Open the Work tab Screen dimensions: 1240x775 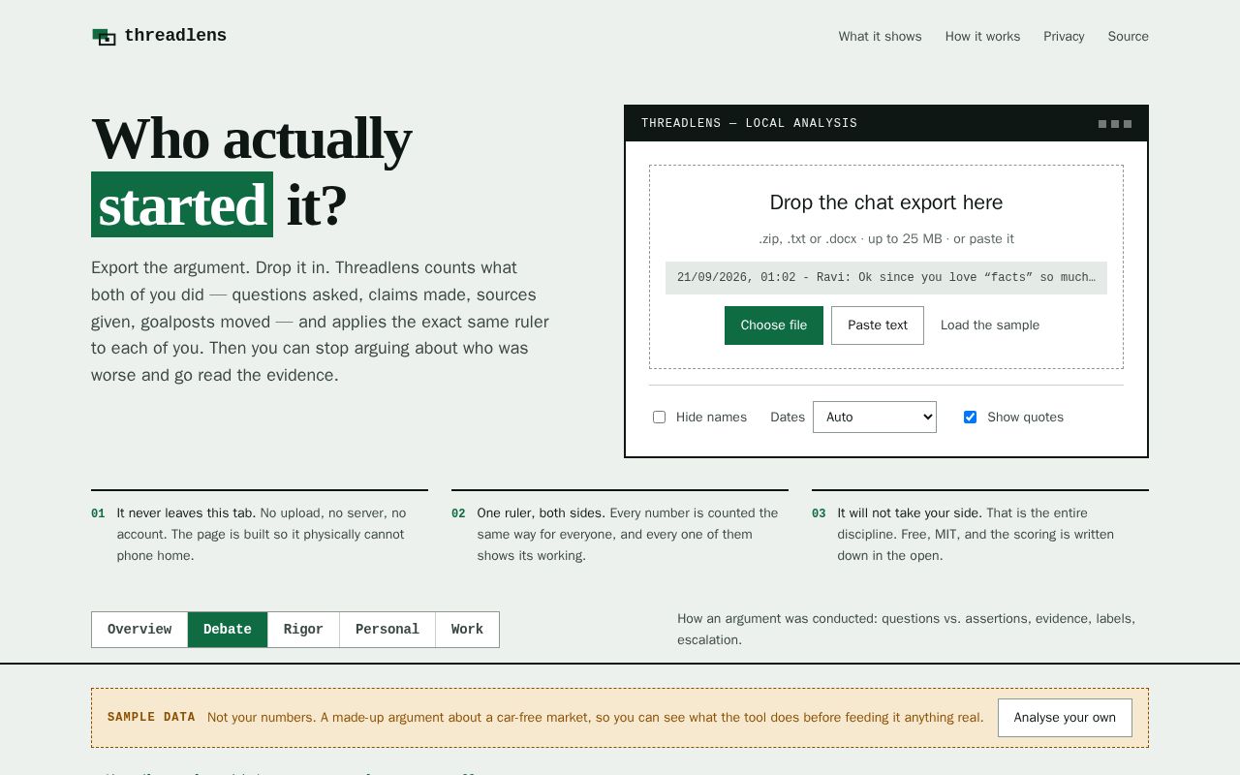coord(467,630)
